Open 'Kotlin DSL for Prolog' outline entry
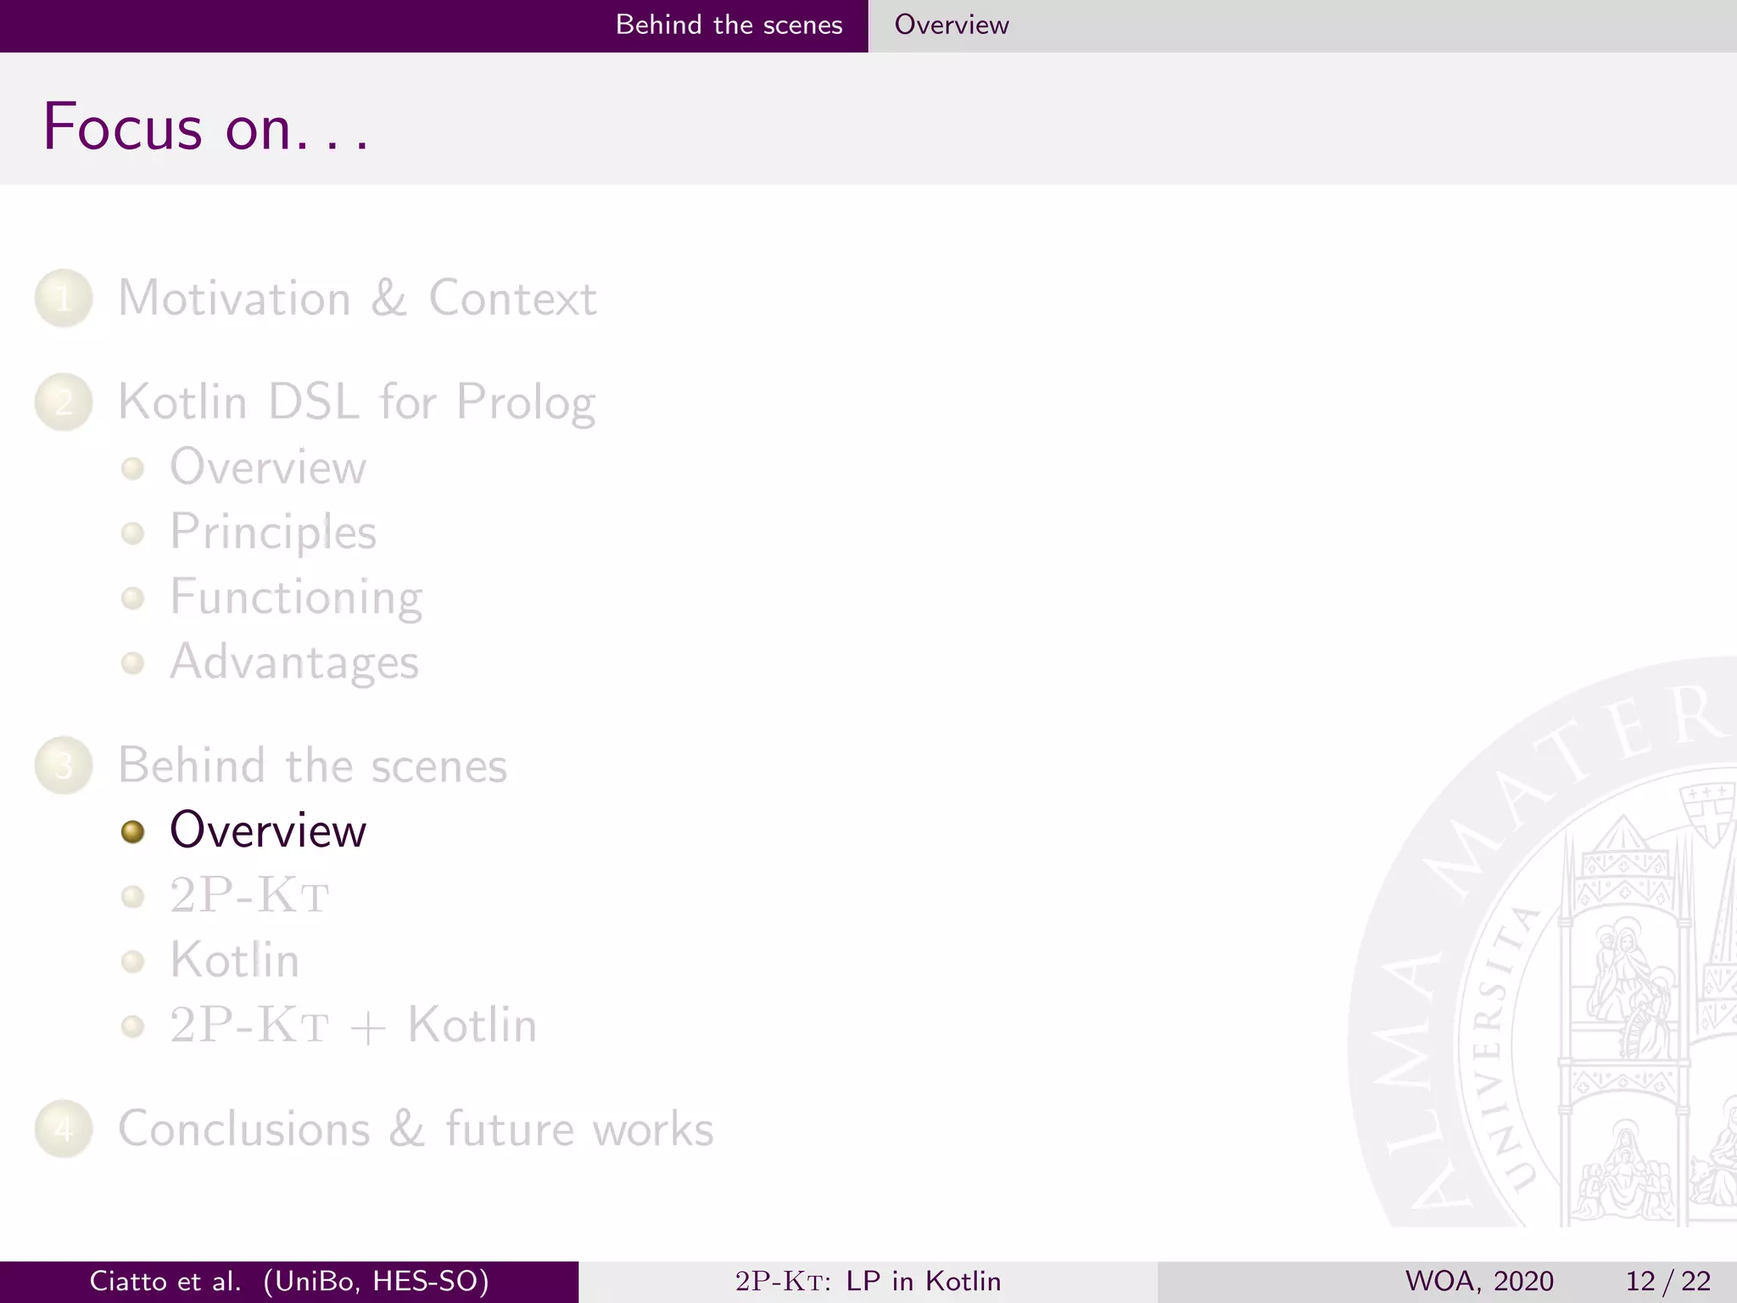This screenshot has height=1303, width=1737. coord(356,403)
